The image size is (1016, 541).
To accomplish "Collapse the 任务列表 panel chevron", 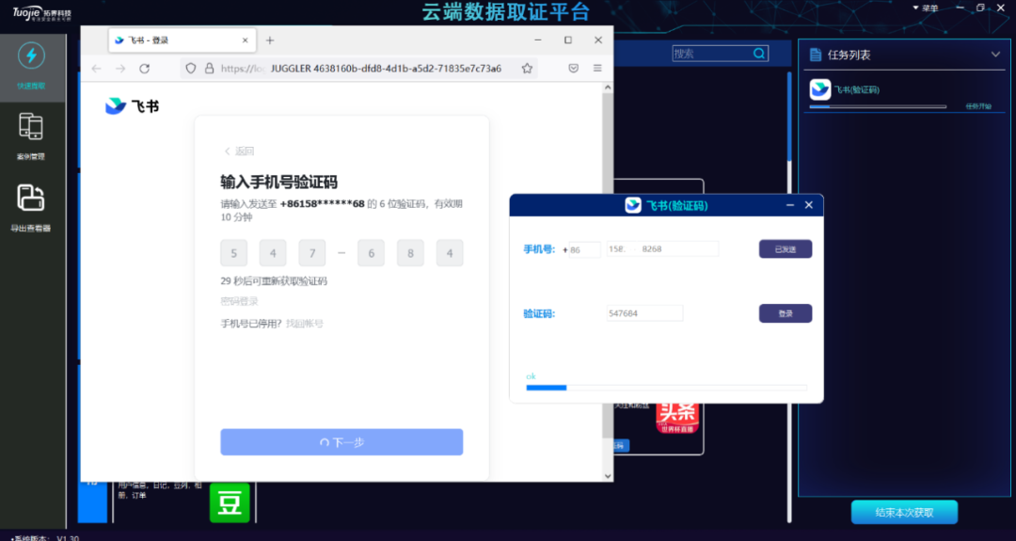I will pyautogui.click(x=995, y=55).
